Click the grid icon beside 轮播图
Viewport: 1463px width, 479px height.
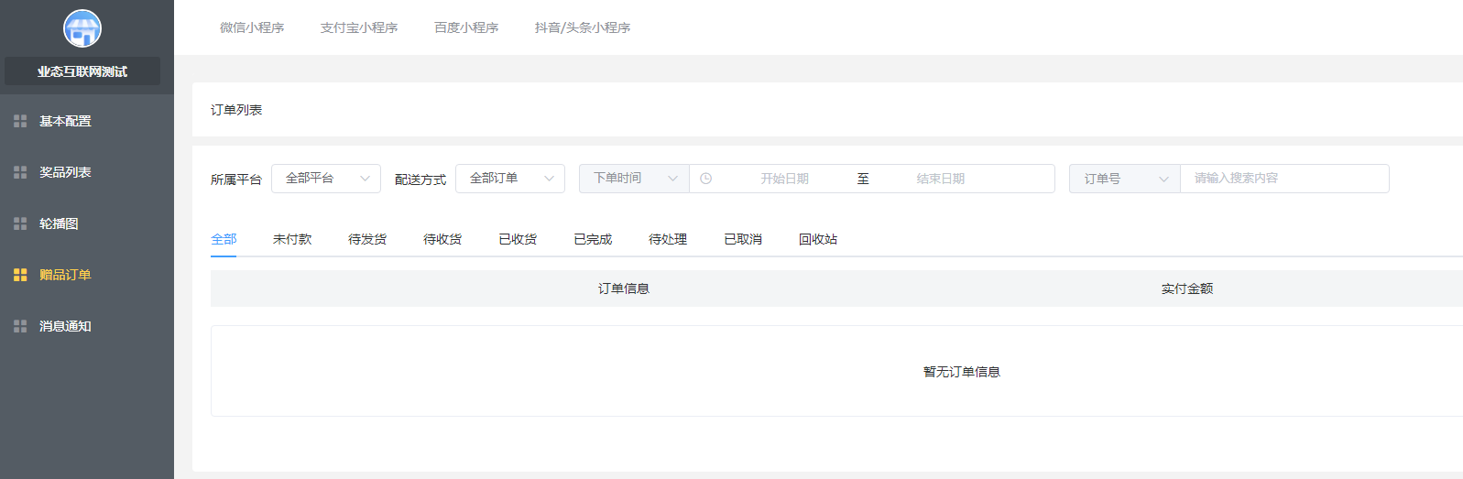pos(20,223)
